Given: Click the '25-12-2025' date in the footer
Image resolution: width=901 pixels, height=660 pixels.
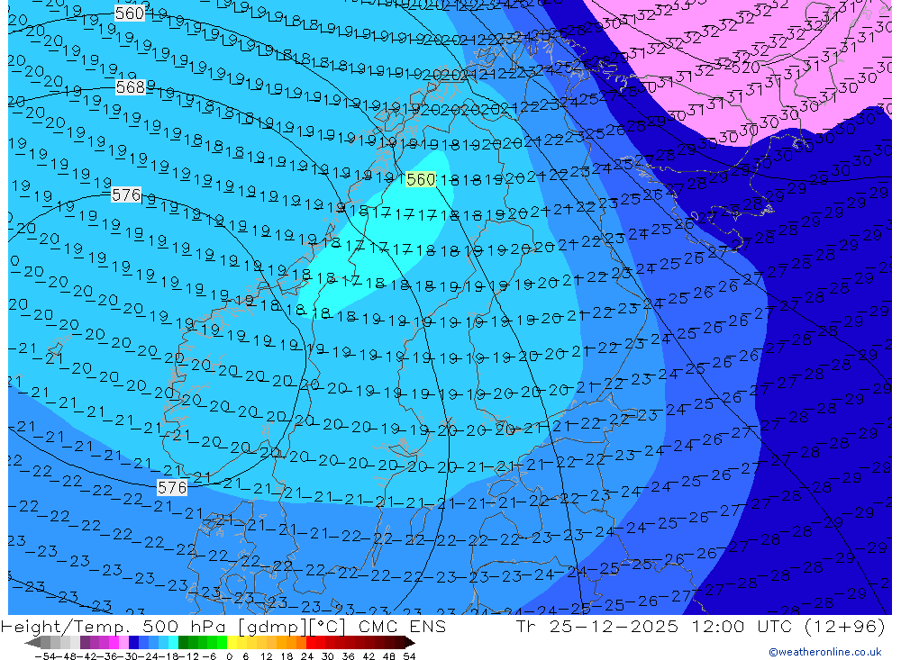Looking at the screenshot, I should [614, 627].
